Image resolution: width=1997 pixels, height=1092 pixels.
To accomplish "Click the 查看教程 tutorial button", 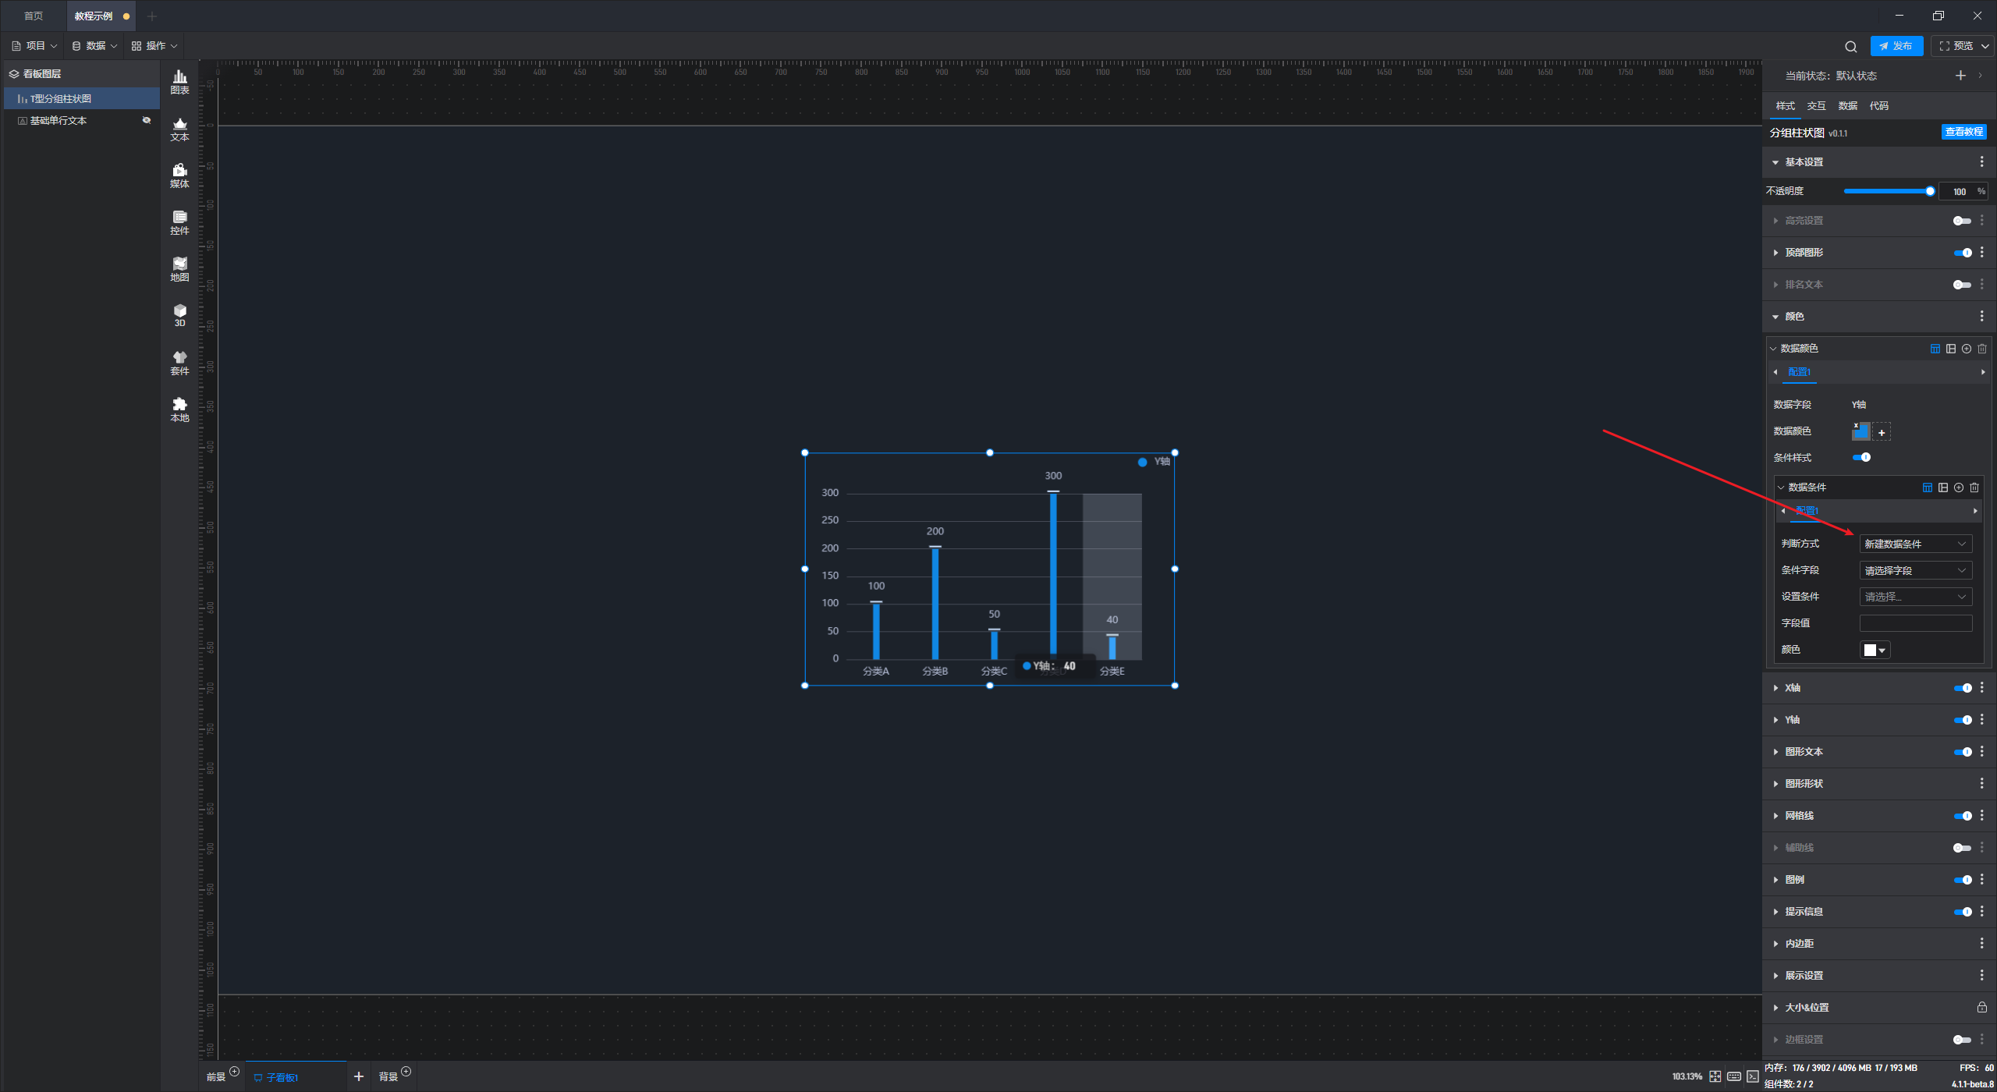I will (1963, 132).
